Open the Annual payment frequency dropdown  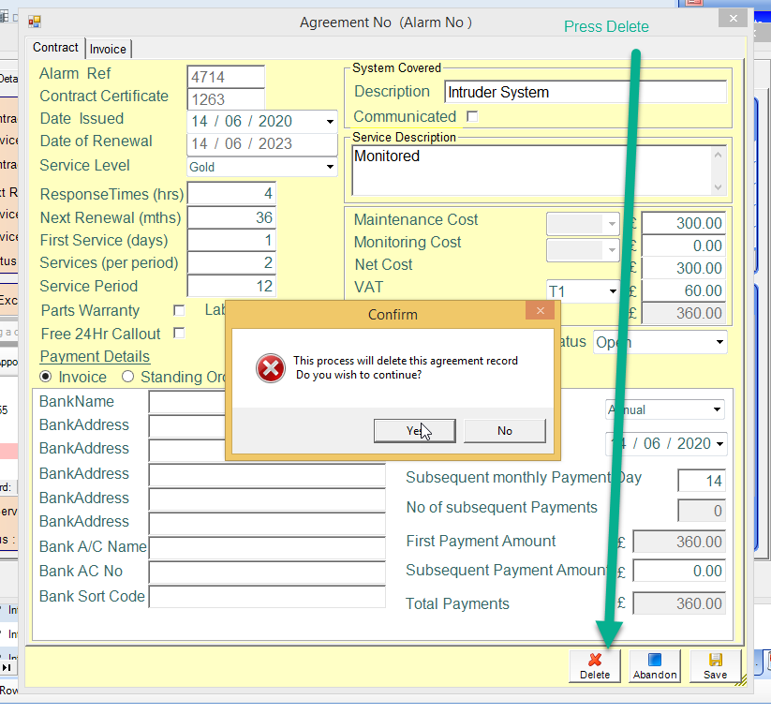coord(717,409)
